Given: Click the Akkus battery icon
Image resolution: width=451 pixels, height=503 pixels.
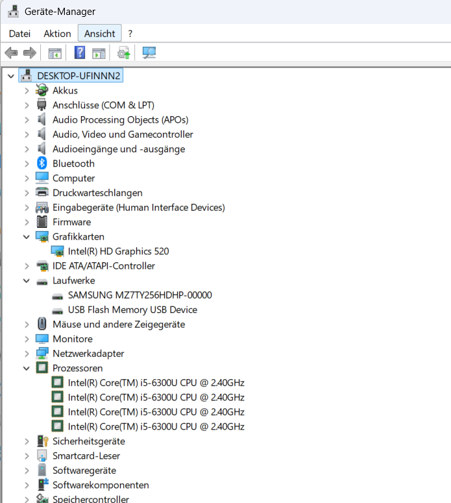Looking at the screenshot, I should point(42,90).
